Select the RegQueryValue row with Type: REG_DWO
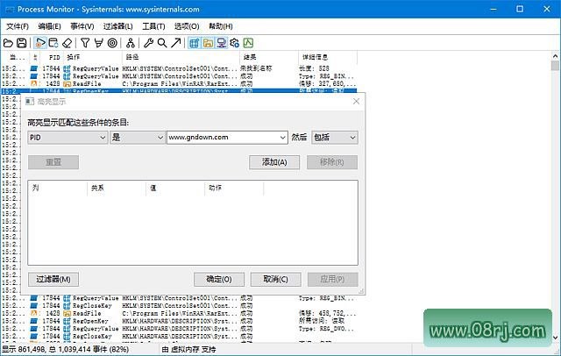Screen dimensions: 561x356 [179, 329]
